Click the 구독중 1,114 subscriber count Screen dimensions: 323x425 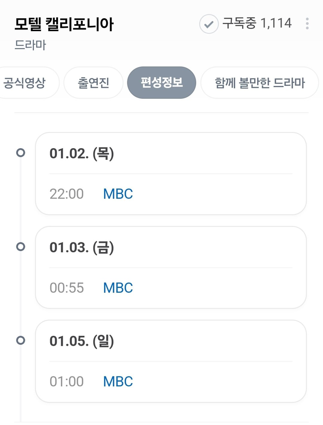click(257, 23)
